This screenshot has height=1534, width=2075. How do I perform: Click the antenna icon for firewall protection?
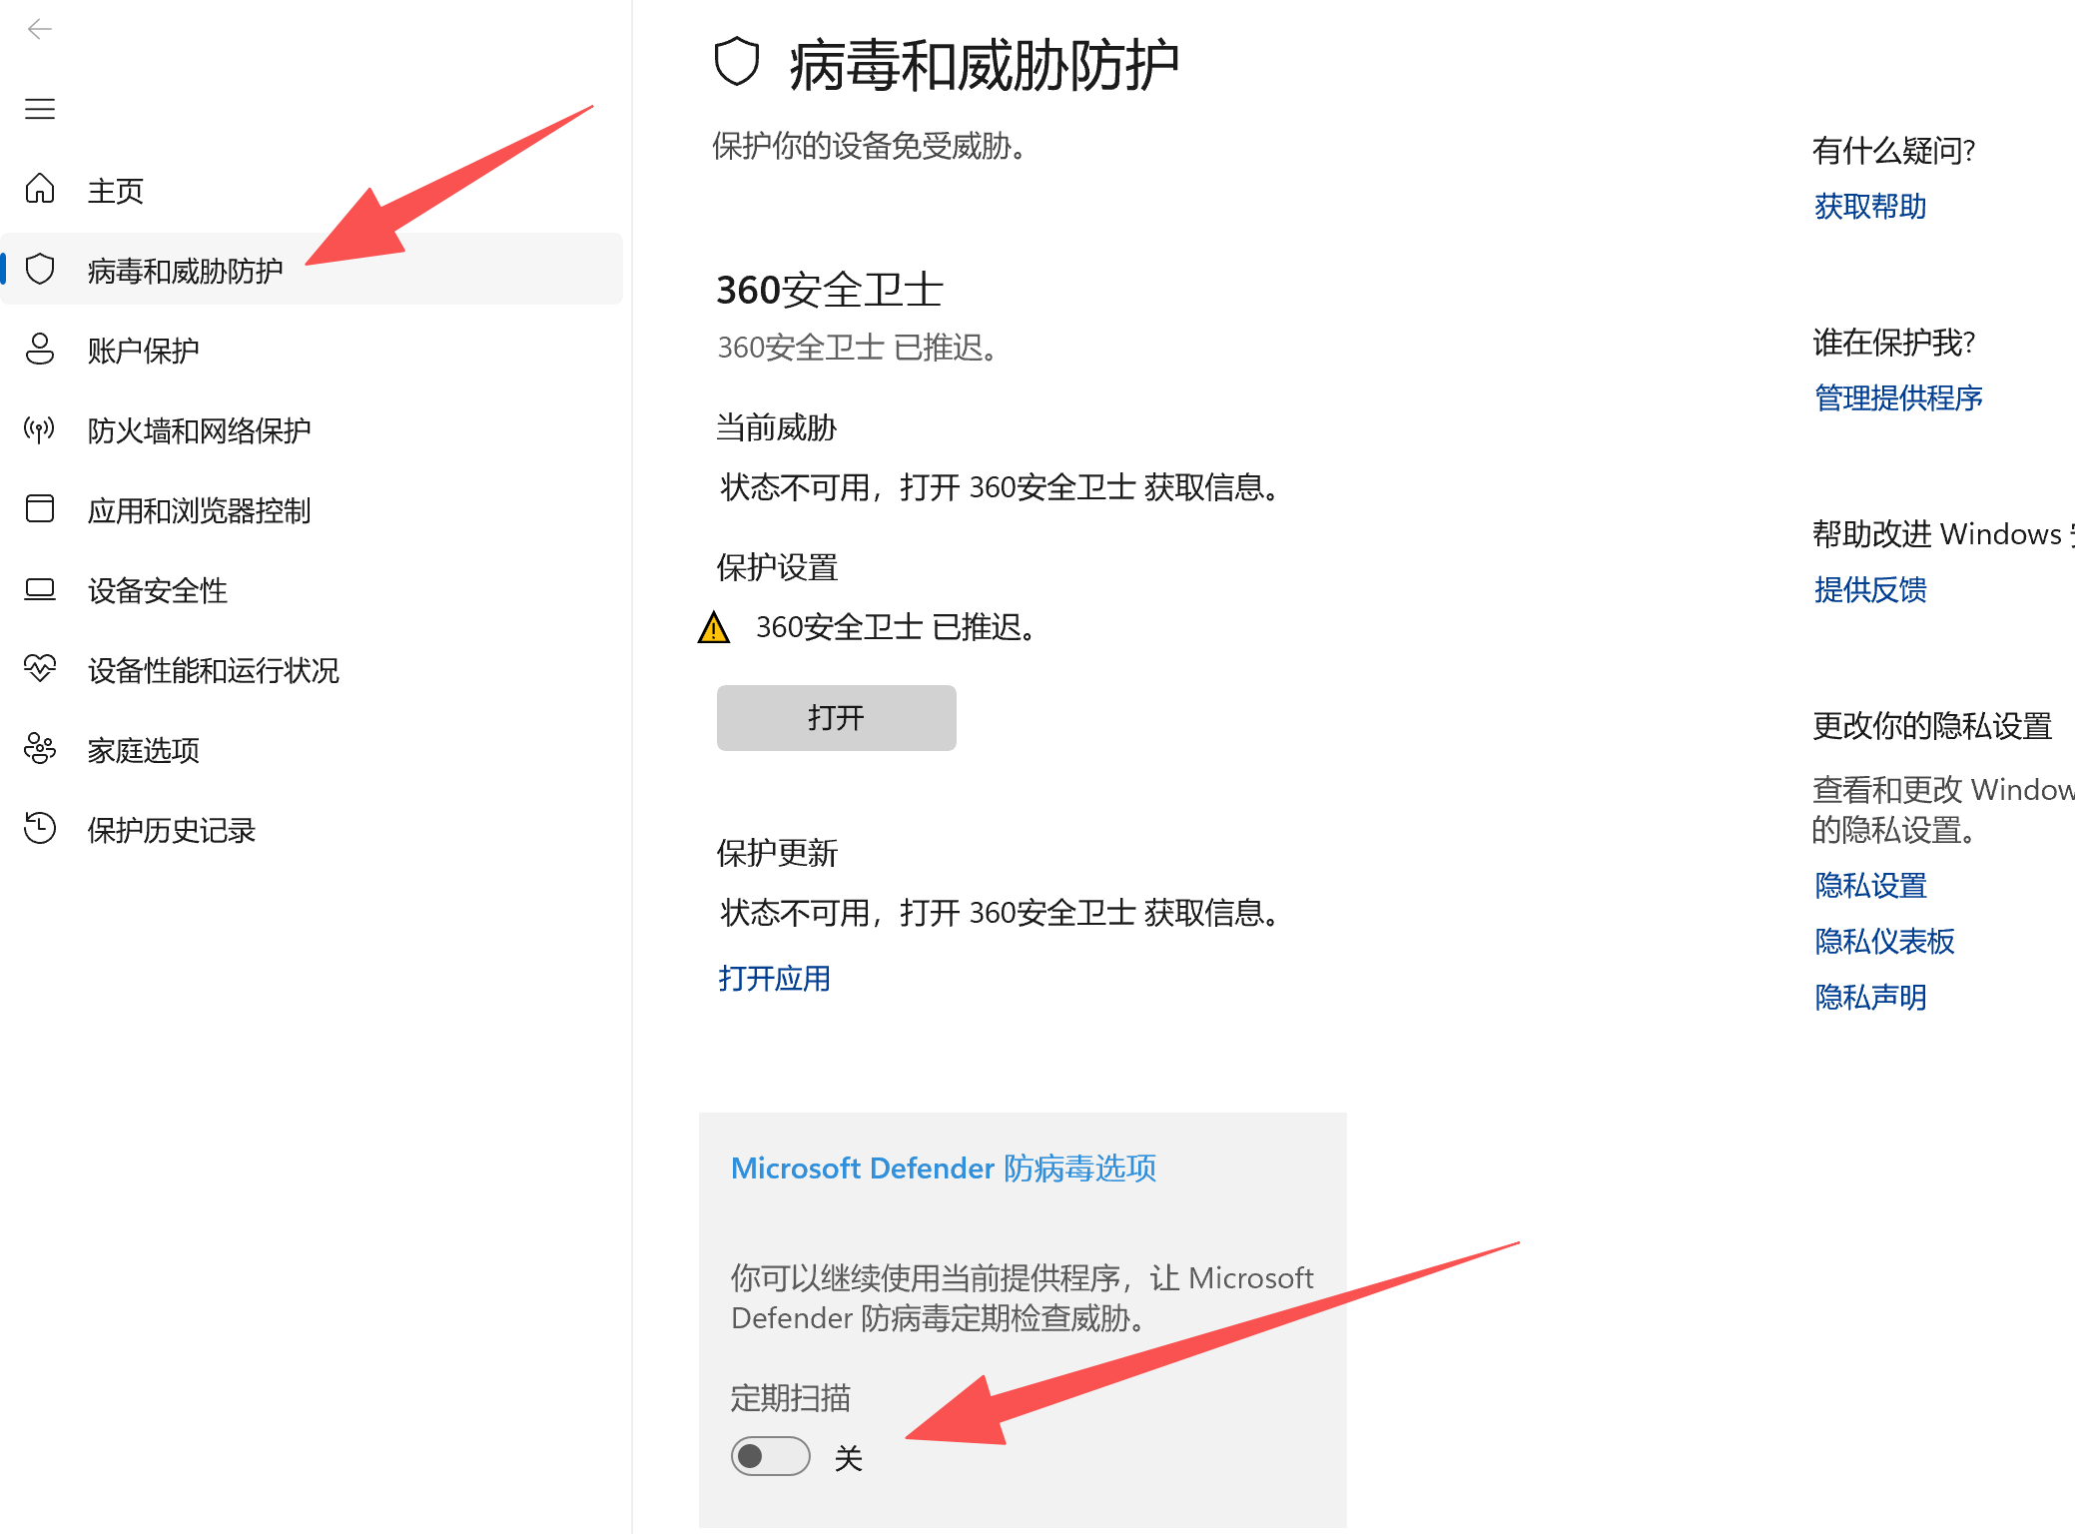click(x=40, y=429)
